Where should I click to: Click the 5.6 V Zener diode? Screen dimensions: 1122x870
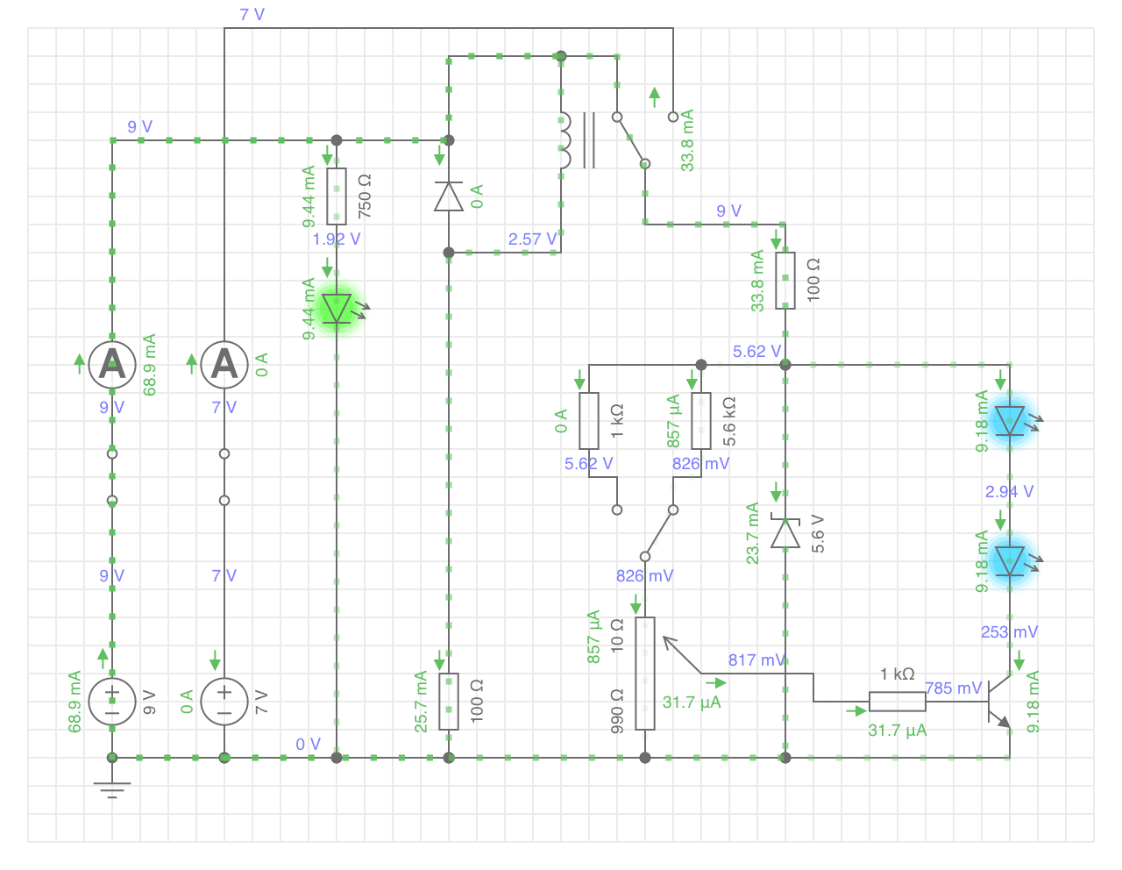coord(785,532)
